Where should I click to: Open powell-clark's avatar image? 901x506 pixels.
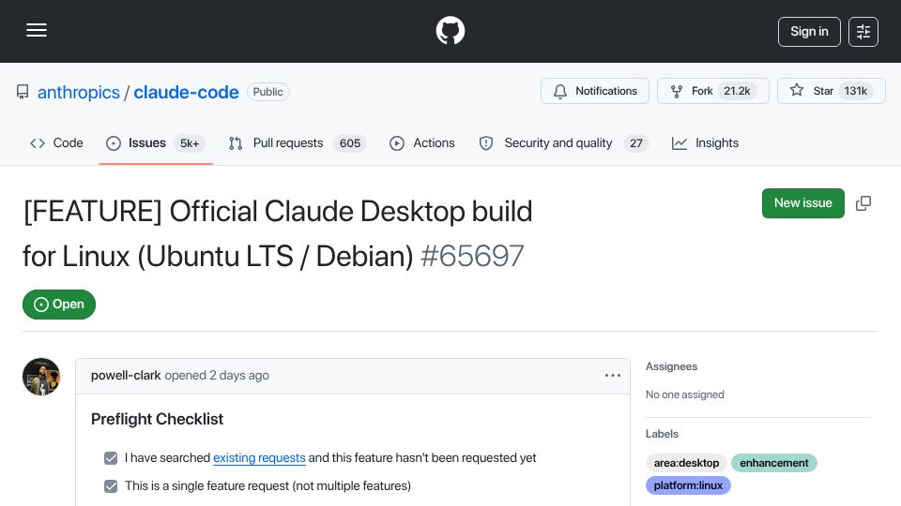click(41, 377)
